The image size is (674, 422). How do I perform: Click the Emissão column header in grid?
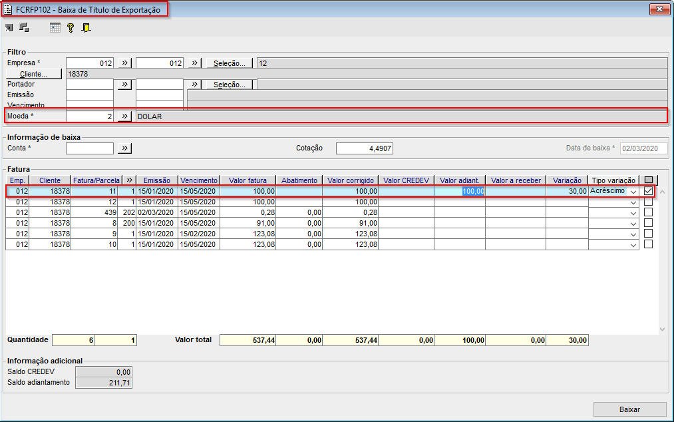(157, 180)
